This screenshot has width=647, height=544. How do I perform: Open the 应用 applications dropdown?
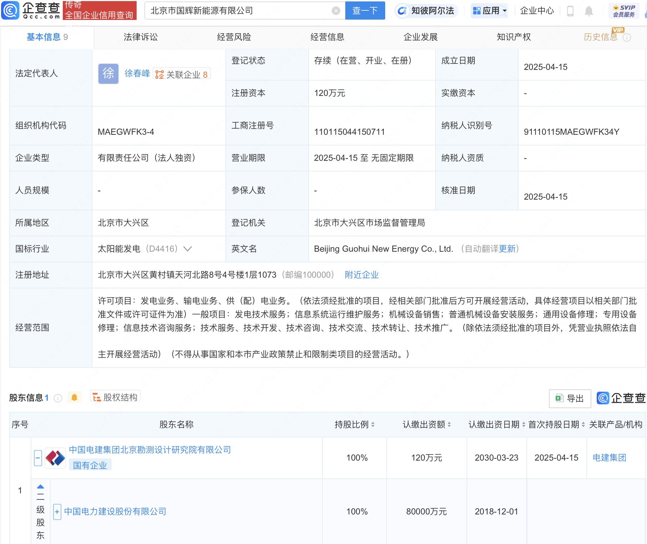489,11
